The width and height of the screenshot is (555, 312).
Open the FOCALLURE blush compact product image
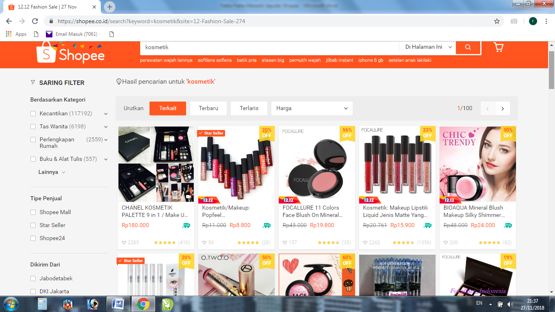click(x=317, y=164)
